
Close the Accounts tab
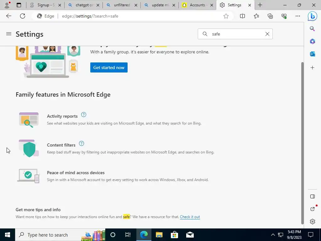pyautogui.click(x=212, y=5)
